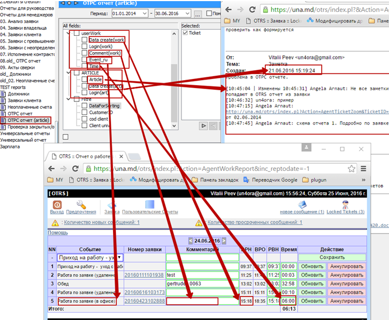Viewport: 389px width, 320px height.
Task: Open end date 30.06.2016 dropdown
Action: (x=188, y=13)
